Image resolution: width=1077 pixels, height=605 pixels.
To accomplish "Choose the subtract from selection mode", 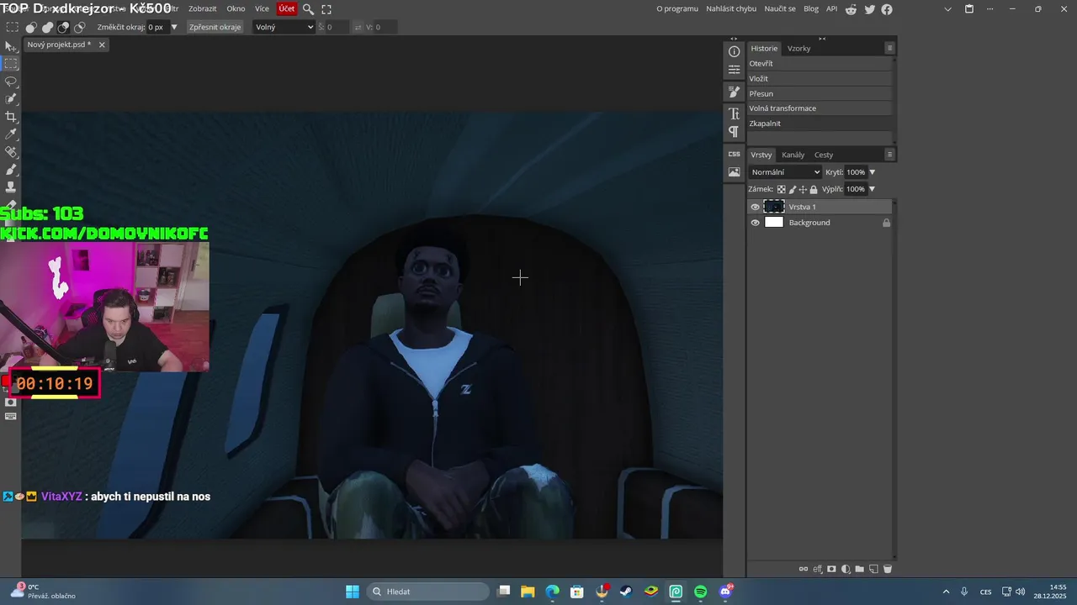I will (x=63, y=27).
